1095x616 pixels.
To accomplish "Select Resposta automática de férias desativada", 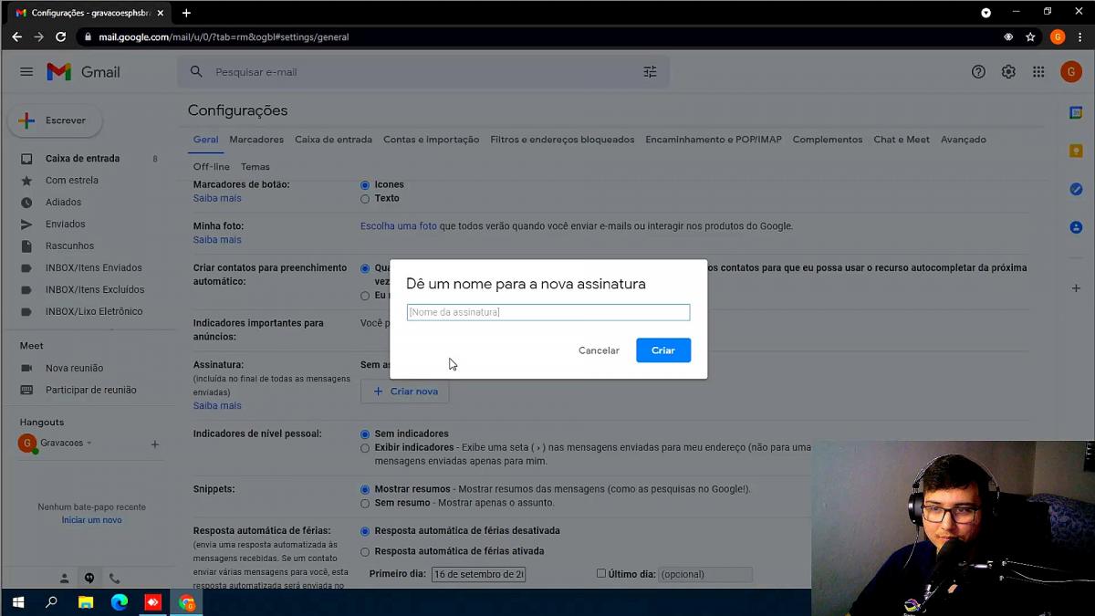I will coord(365,531).
